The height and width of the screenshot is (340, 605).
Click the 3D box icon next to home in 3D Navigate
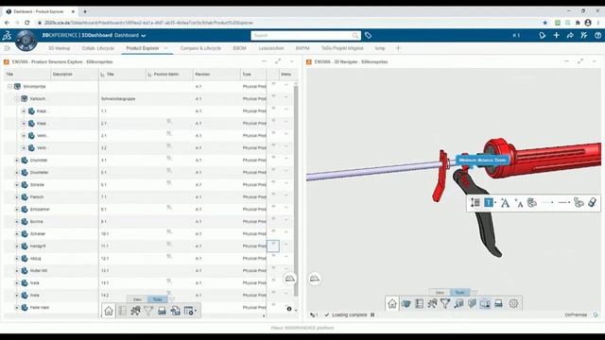click(406, 304)
